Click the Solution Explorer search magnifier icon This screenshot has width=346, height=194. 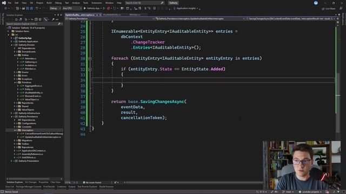pos(59,24)
